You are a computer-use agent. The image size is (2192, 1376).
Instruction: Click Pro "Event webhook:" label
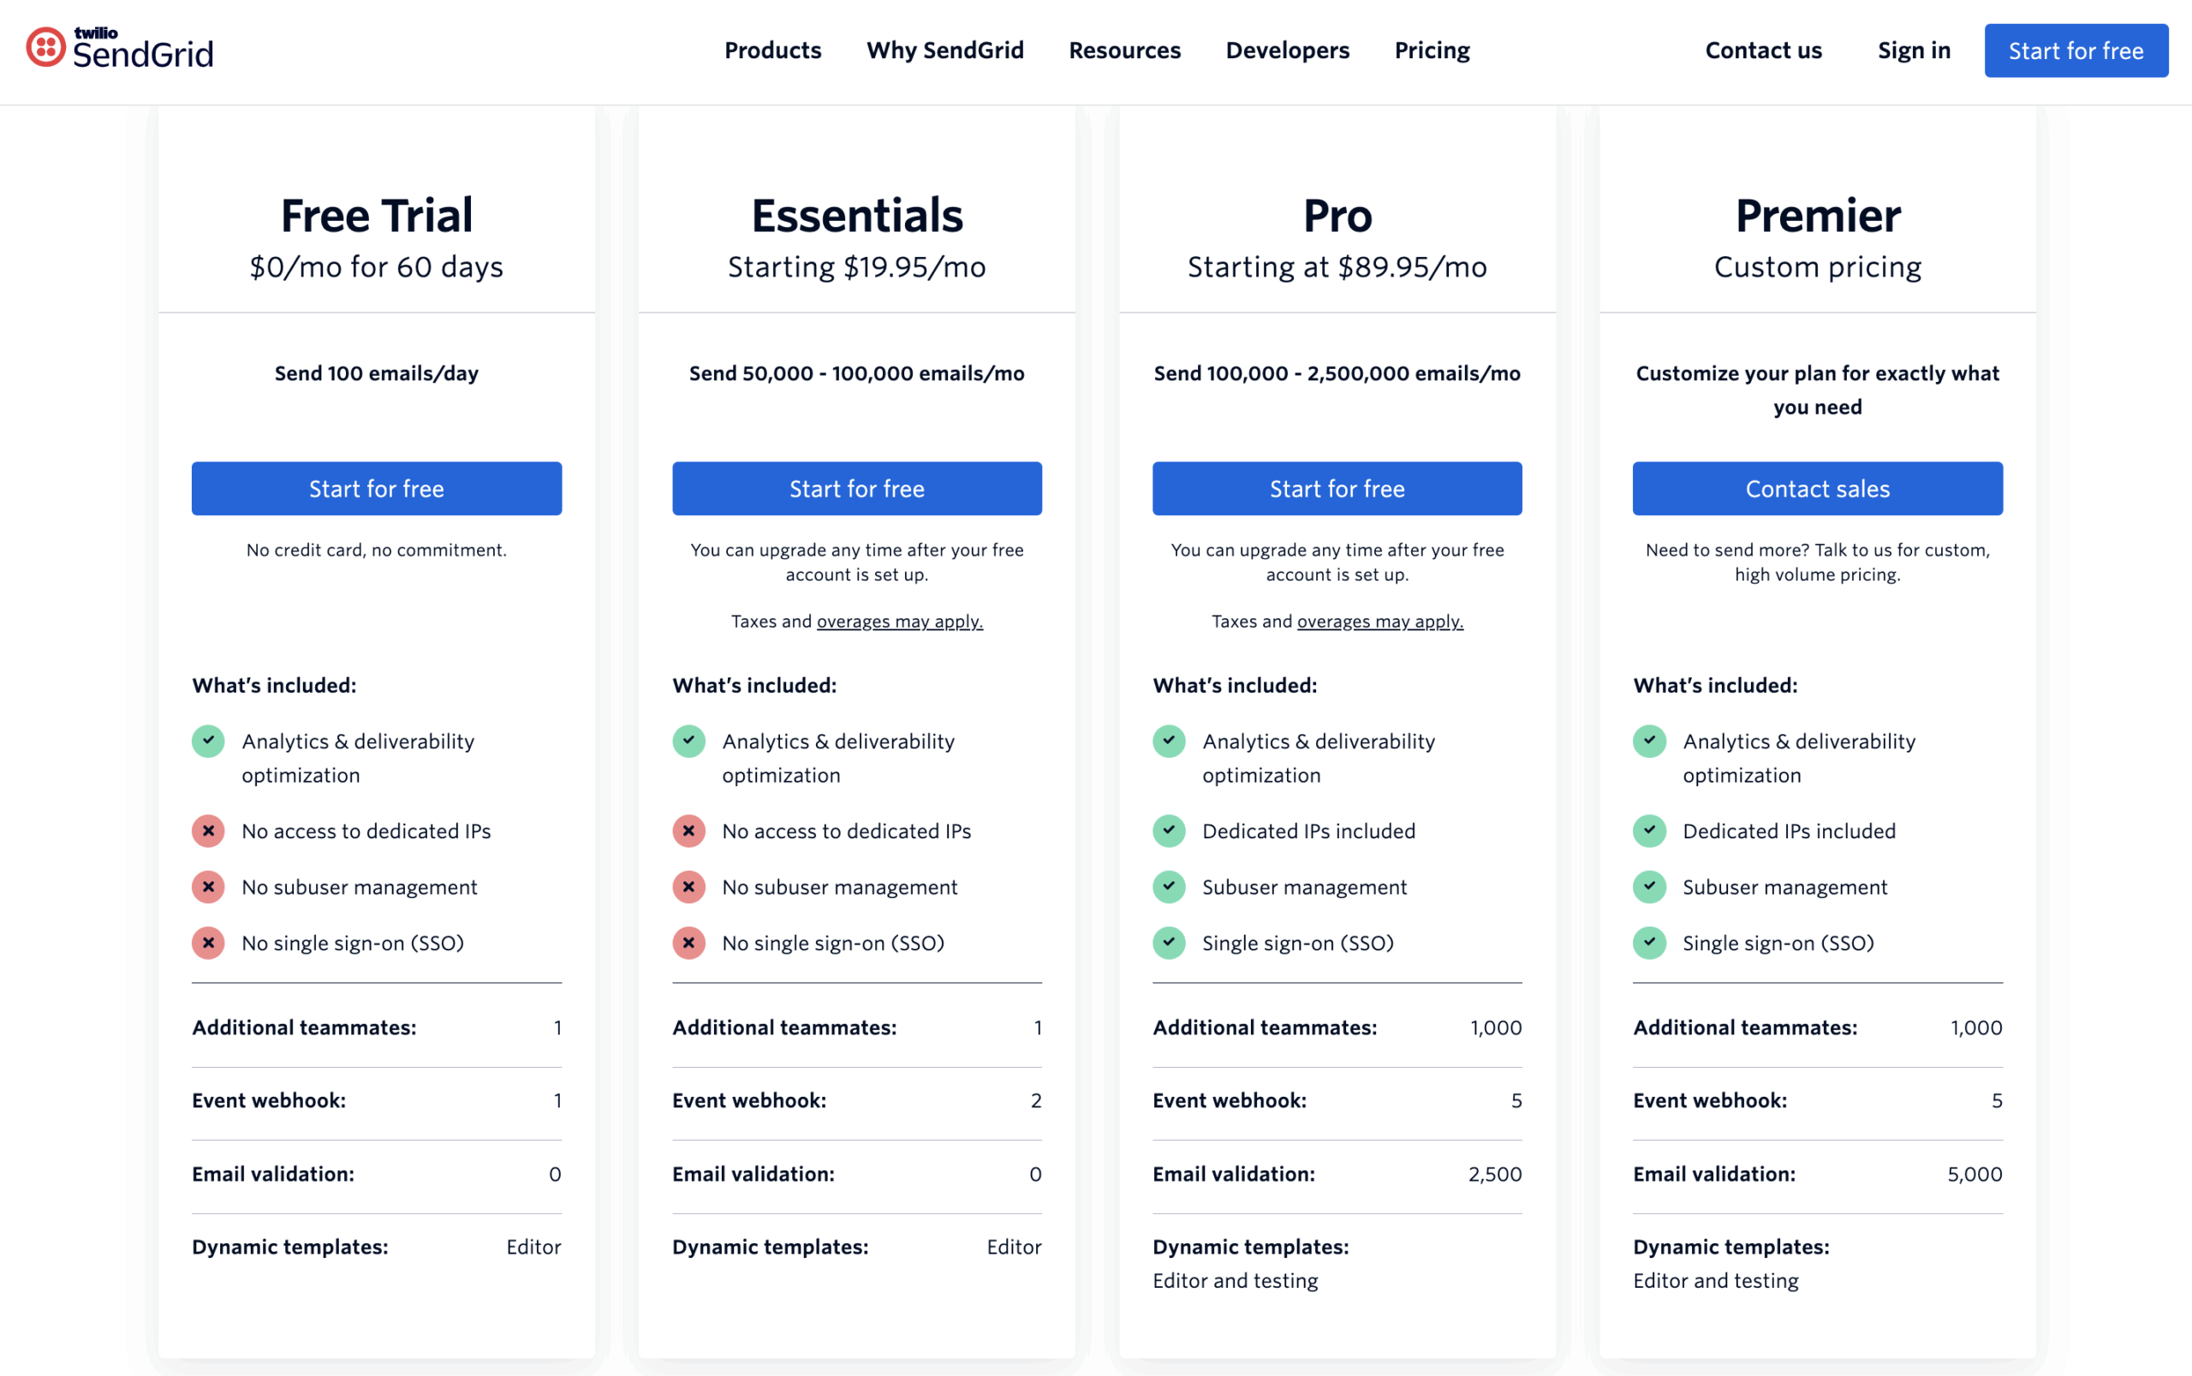[x=1230, y=1100]
